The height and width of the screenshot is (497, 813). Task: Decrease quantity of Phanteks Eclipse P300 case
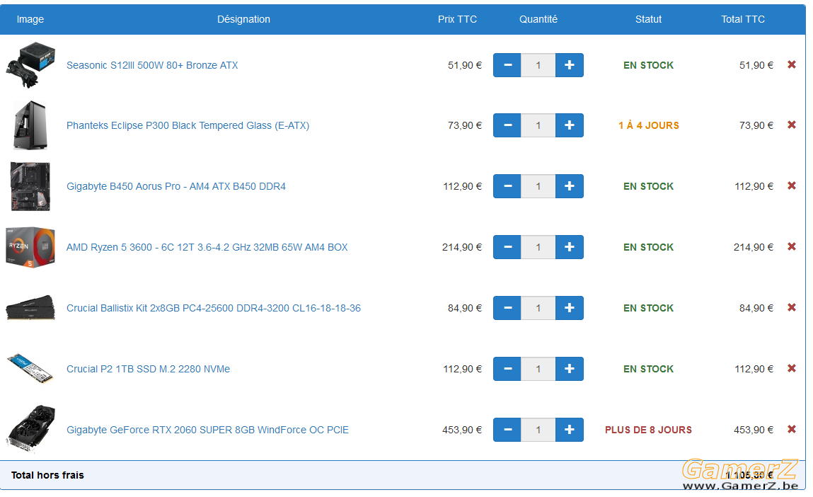pos(507,125)
